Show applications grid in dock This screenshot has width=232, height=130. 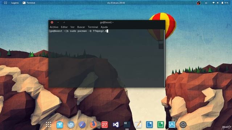pos(49,125)
